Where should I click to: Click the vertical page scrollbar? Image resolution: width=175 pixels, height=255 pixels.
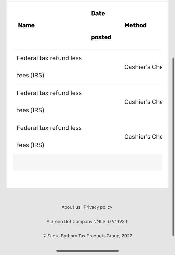pos(173,147)
